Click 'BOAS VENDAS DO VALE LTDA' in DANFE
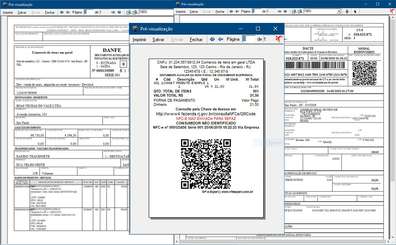The width and height of the screenshot is (396, 245). tap(39, 106)
